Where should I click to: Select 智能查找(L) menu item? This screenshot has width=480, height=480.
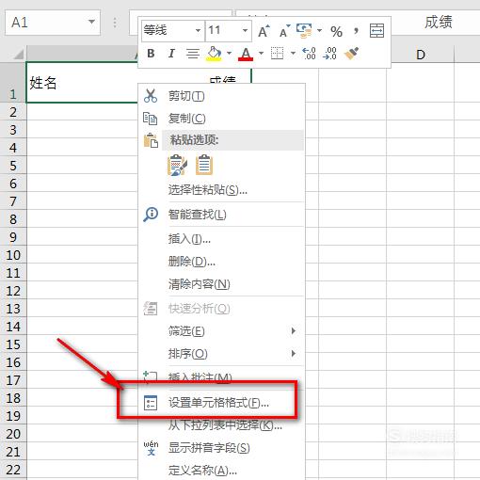pos(221,215)
